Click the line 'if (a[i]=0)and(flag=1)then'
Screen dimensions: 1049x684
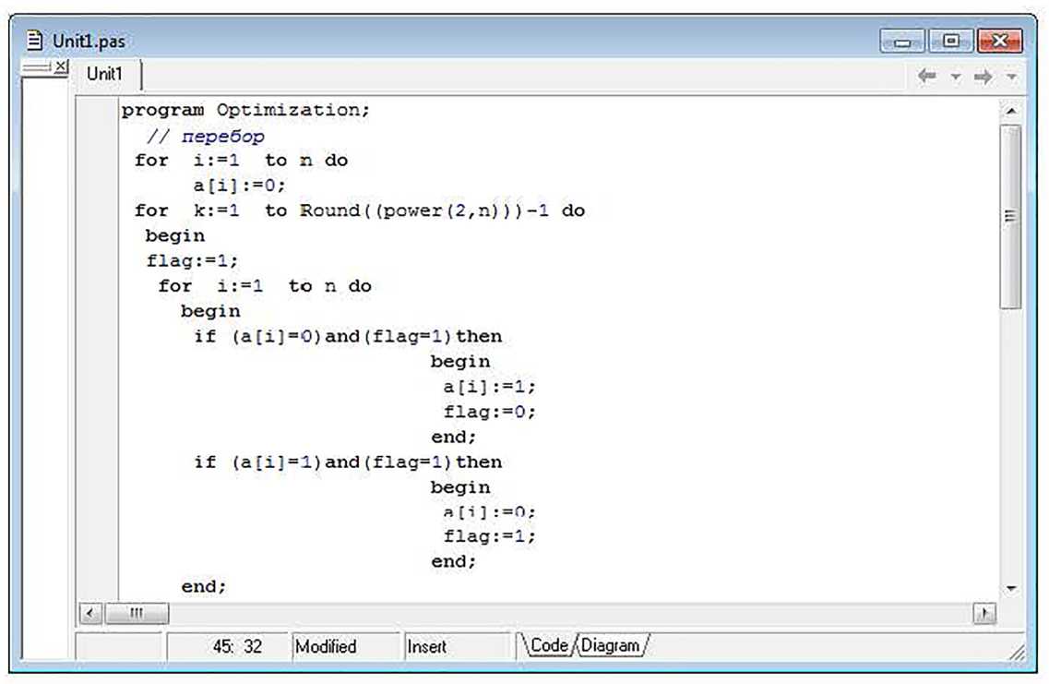348,336
